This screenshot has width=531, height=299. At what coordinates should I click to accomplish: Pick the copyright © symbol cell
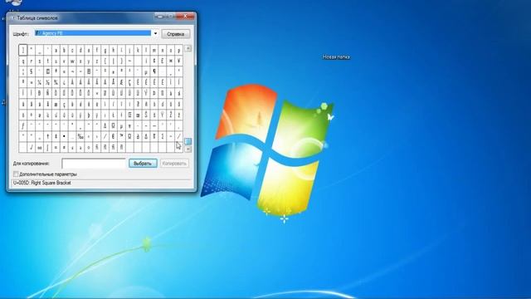click(47, 72)
